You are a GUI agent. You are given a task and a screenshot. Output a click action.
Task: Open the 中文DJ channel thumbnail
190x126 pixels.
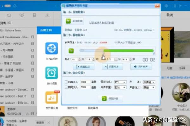click(181, 93)
